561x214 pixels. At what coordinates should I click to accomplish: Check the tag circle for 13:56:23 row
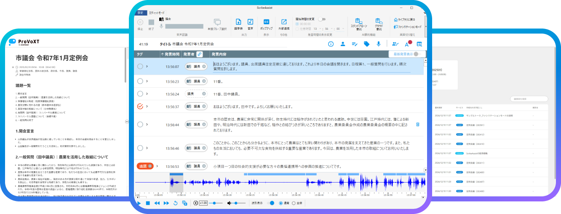click(140, 81)
